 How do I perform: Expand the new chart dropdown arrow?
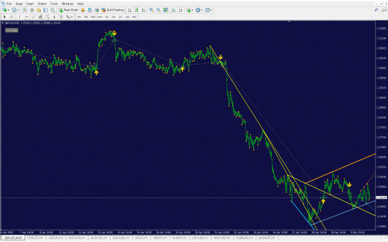(9, 10)
